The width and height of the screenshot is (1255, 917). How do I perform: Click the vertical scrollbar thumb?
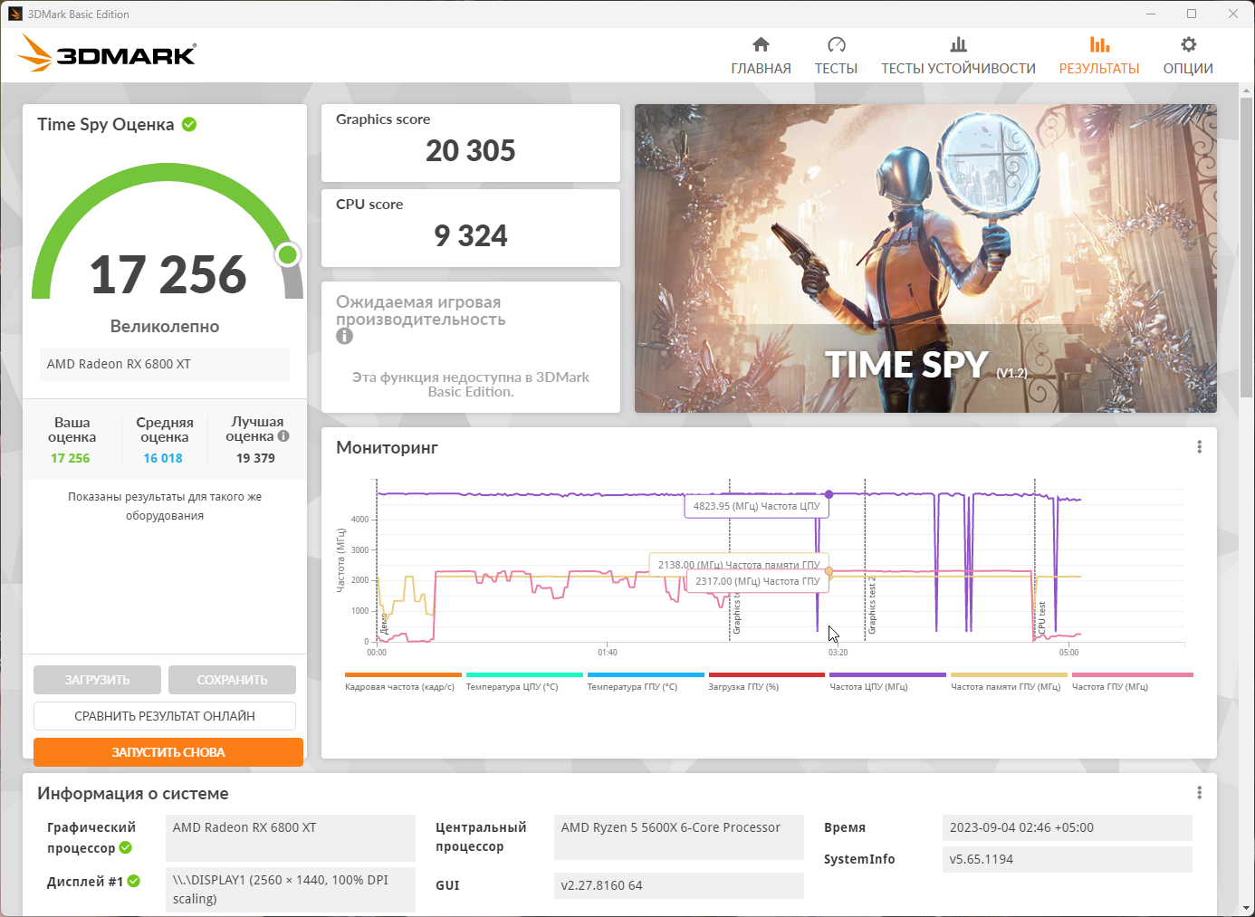click(x=1247, y=244)
